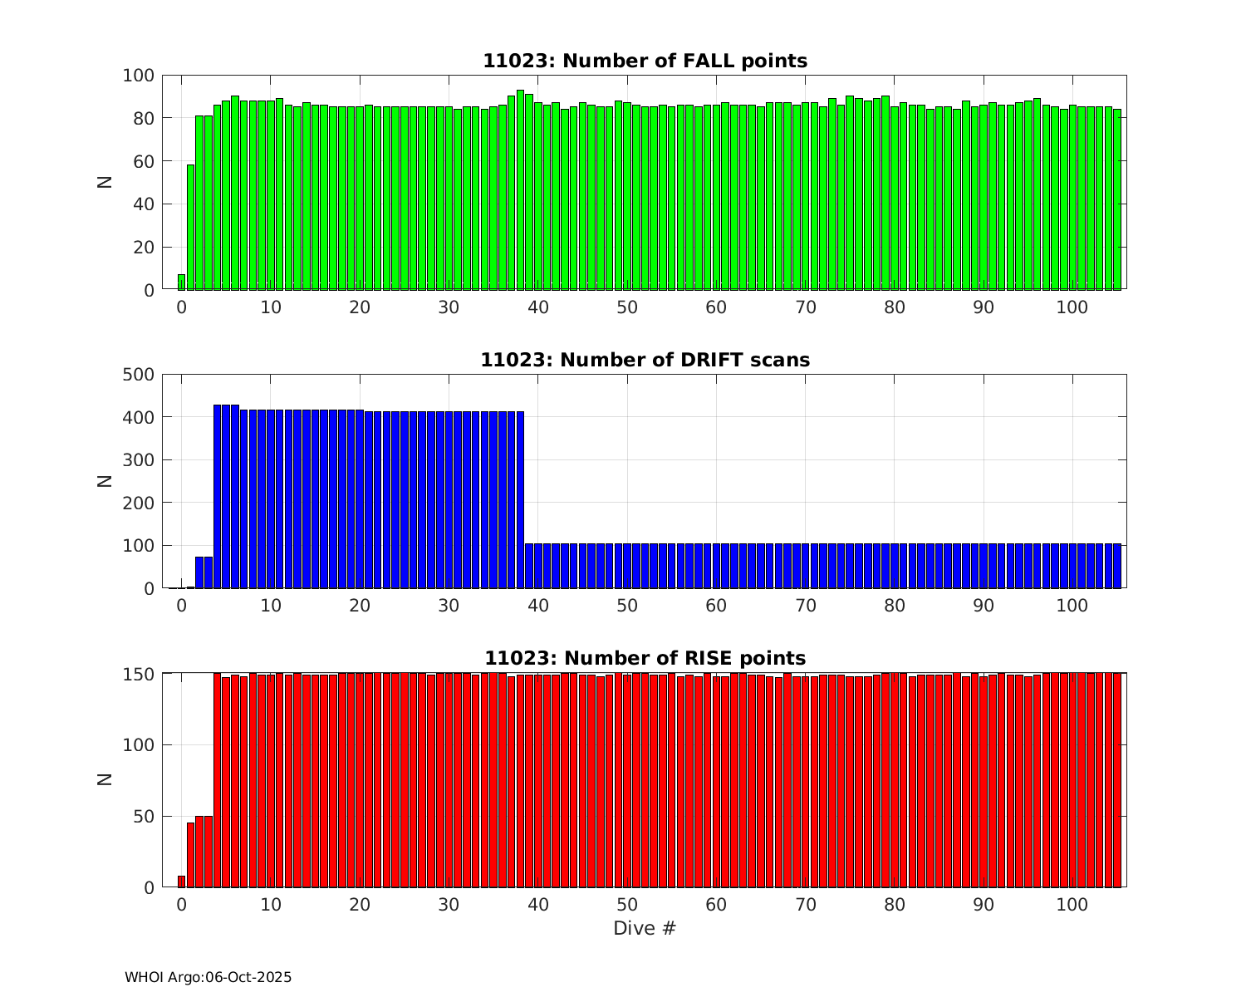Click the '500' y-axis tick in DRIFT chart
Image resolution: width=1246 pixels, height=997 pixels.
(138, 375)
